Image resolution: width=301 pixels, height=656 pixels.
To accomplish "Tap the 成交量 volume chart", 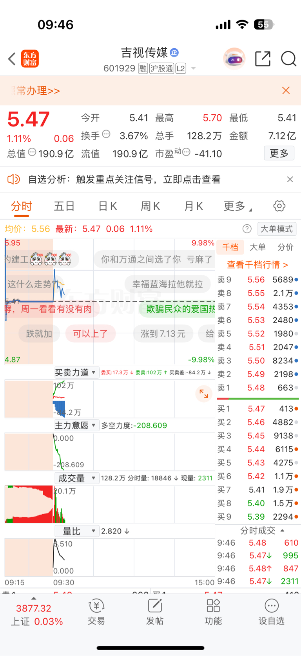I will [x=110, y=504].
